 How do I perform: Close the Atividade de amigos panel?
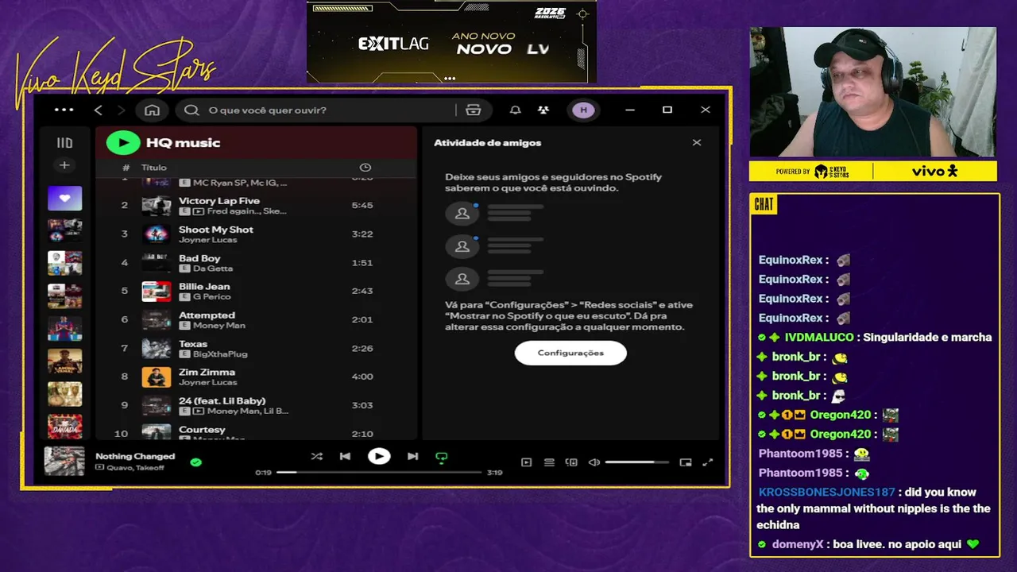click(697, 143)
